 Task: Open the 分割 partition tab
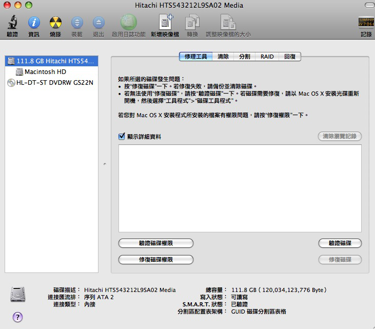point(245,57)
